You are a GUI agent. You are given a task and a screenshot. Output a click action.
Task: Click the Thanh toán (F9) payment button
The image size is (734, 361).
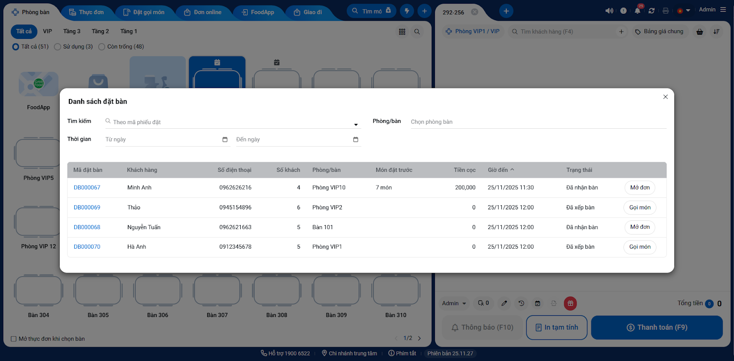pyautogui.click(x=657, y=328)
